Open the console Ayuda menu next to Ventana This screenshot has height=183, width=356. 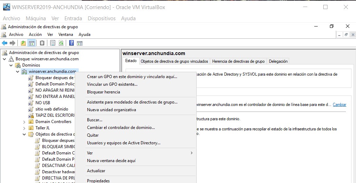tap(85, 35)
